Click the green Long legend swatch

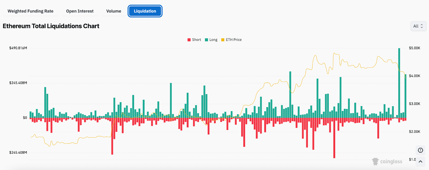click(206, 40)
